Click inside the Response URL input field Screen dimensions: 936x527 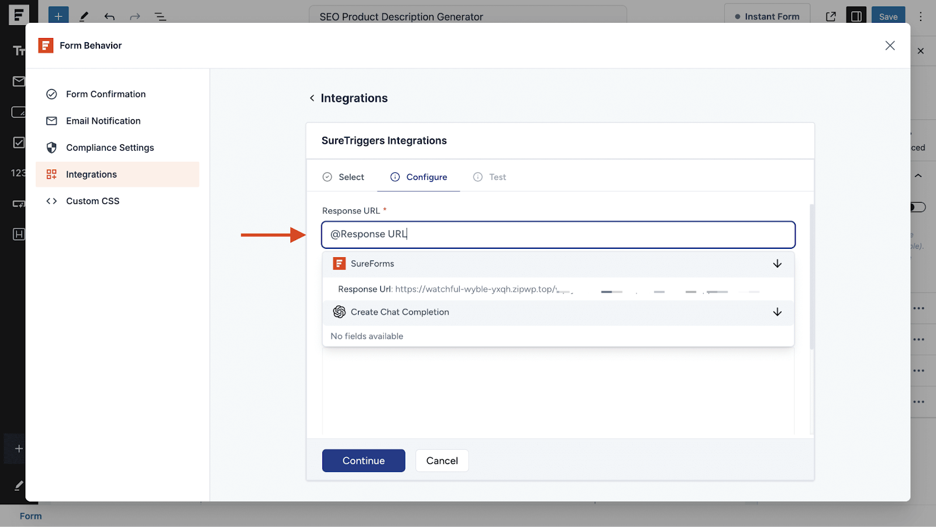pos(558,234)
